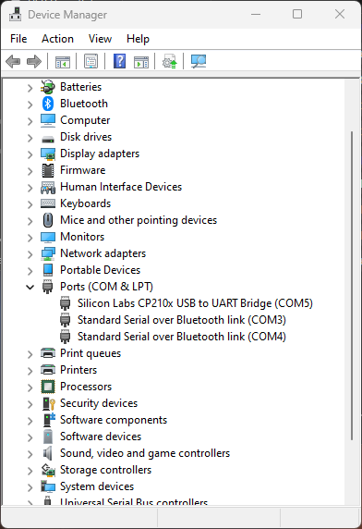This screenshot has width=362, height=529.
Task: Open the View menu
Action: coord(100,39)
